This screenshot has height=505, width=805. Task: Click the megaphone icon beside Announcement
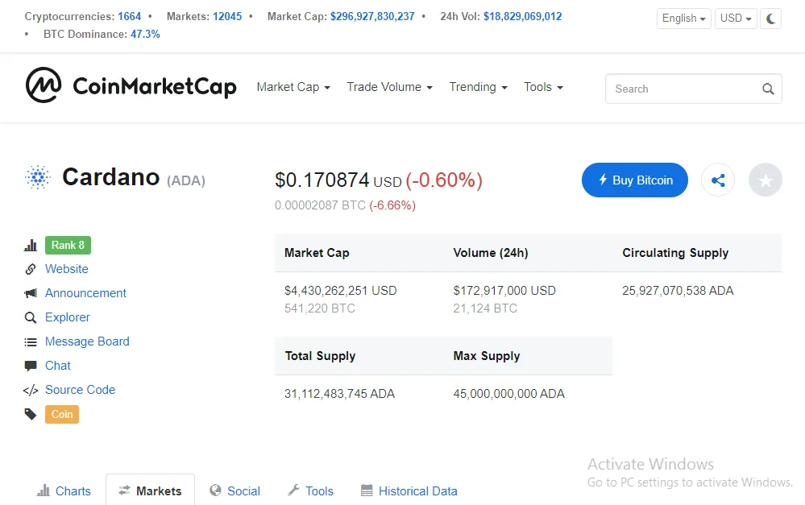pos(31,293)
